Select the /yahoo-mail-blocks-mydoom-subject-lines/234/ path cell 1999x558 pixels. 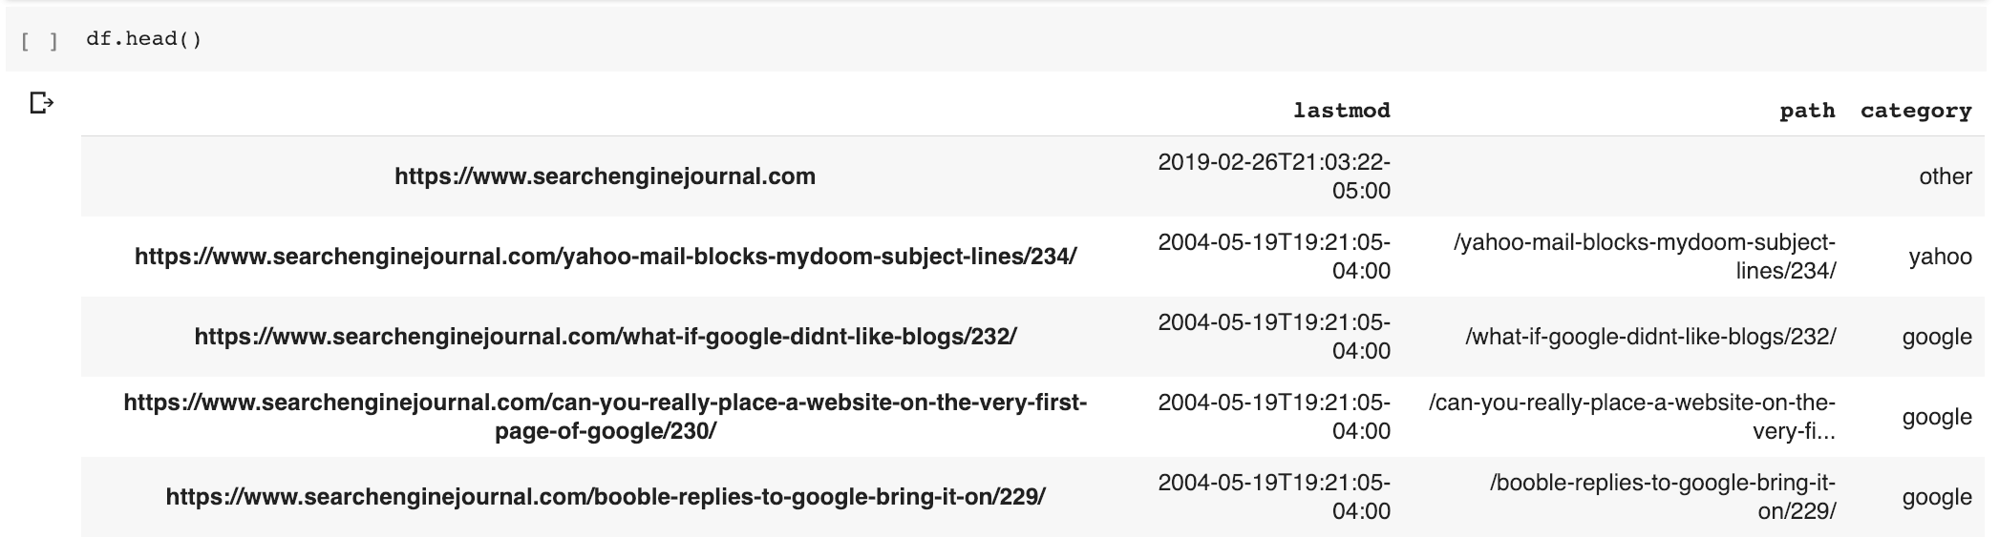pyautogui.click(x=1644, y=257)
